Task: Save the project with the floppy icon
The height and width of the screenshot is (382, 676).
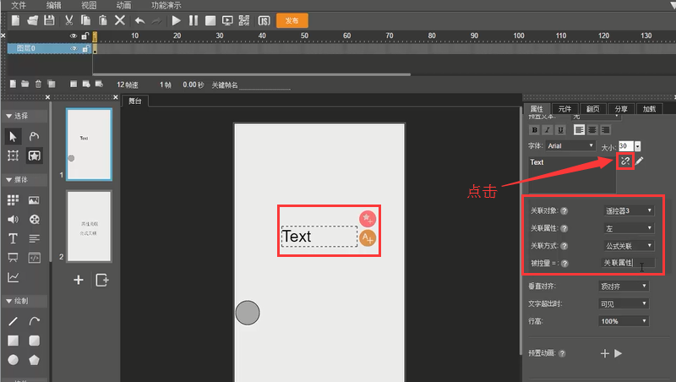Action: pyautogui.click(x=49, y=20)
